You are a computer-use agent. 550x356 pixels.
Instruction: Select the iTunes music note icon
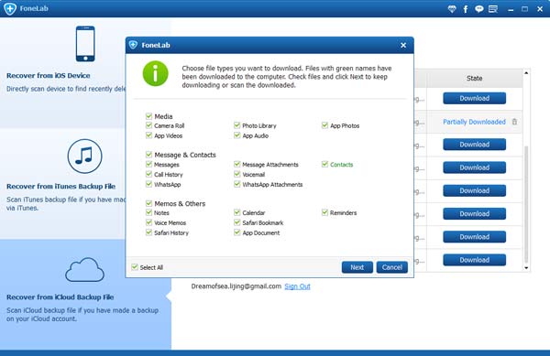84,156
